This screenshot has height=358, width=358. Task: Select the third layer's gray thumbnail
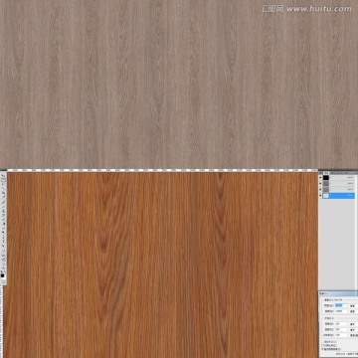pyautogui.click(x=326, y=190)
